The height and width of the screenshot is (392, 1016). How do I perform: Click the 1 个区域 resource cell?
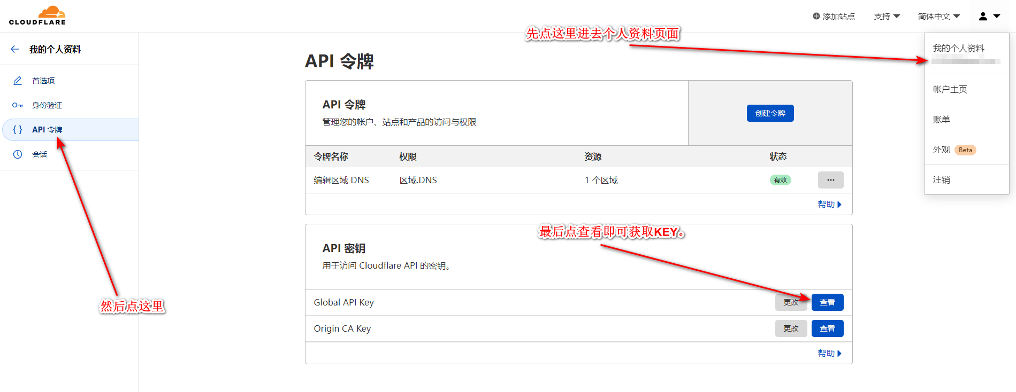[601, 180]
